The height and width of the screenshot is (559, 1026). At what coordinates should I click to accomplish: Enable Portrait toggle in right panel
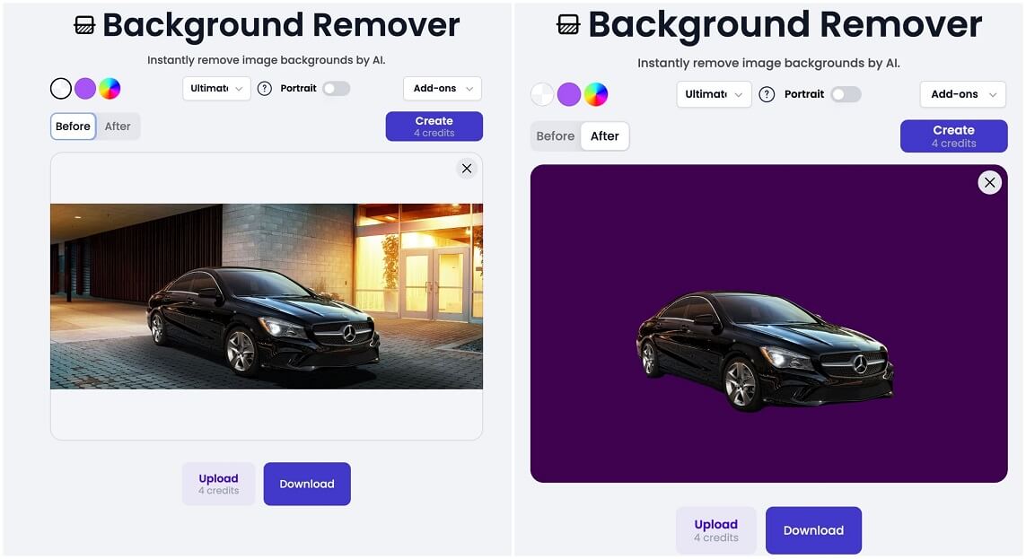click(x=846, y=94)
